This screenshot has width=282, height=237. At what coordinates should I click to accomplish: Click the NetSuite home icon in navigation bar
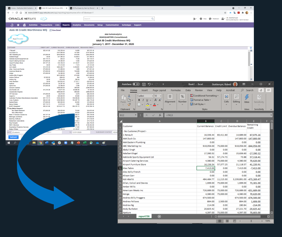[x=24, y=25]
